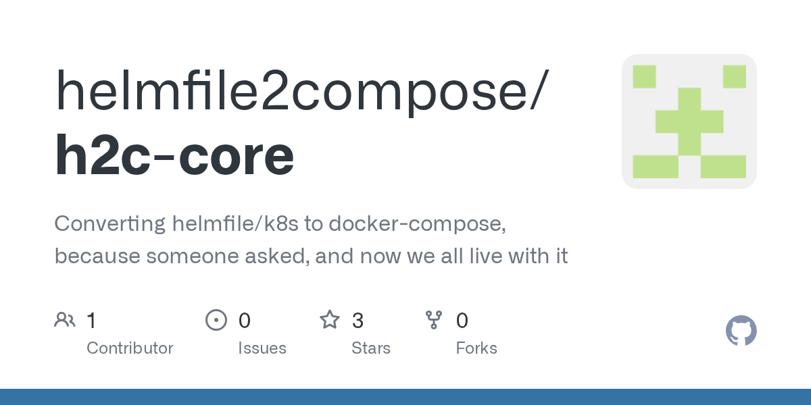The height and width of the screenshot is (405, 811).
Task: Select the Stars label
Action: point(370,348)
